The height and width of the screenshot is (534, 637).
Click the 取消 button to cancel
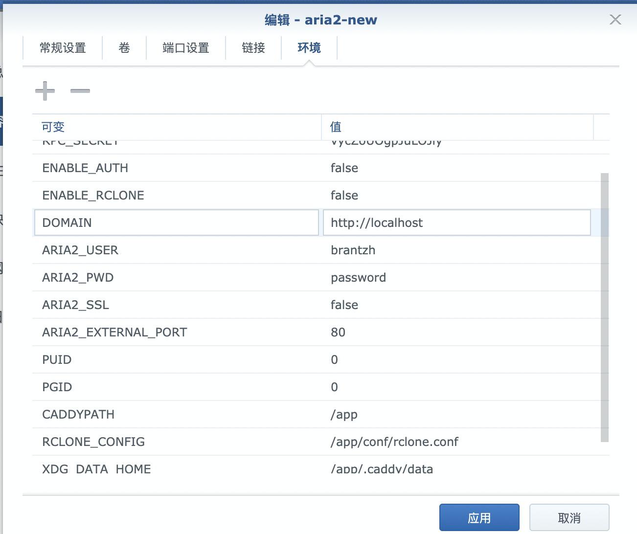coord(569,517)
